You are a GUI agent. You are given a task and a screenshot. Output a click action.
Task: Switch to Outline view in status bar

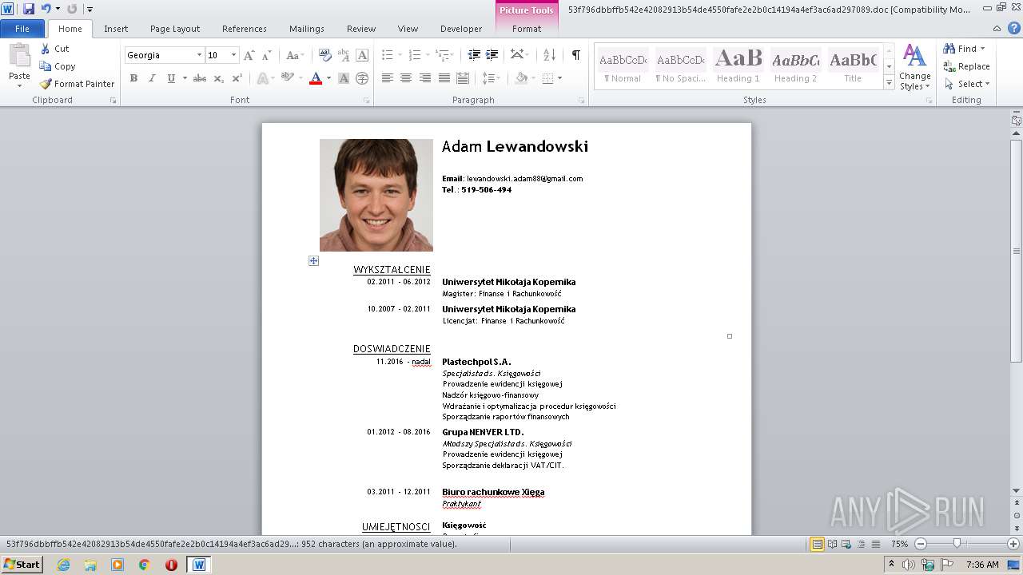tap(861, 544)
